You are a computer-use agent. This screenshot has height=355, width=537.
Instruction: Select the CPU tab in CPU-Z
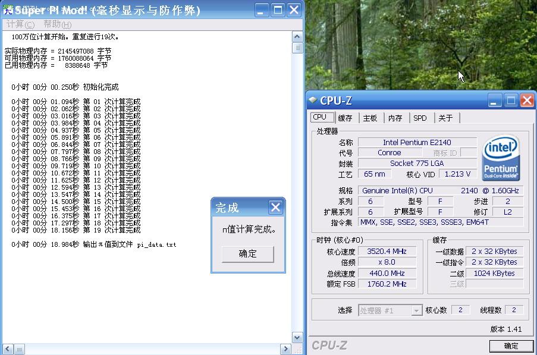(321, 117)
